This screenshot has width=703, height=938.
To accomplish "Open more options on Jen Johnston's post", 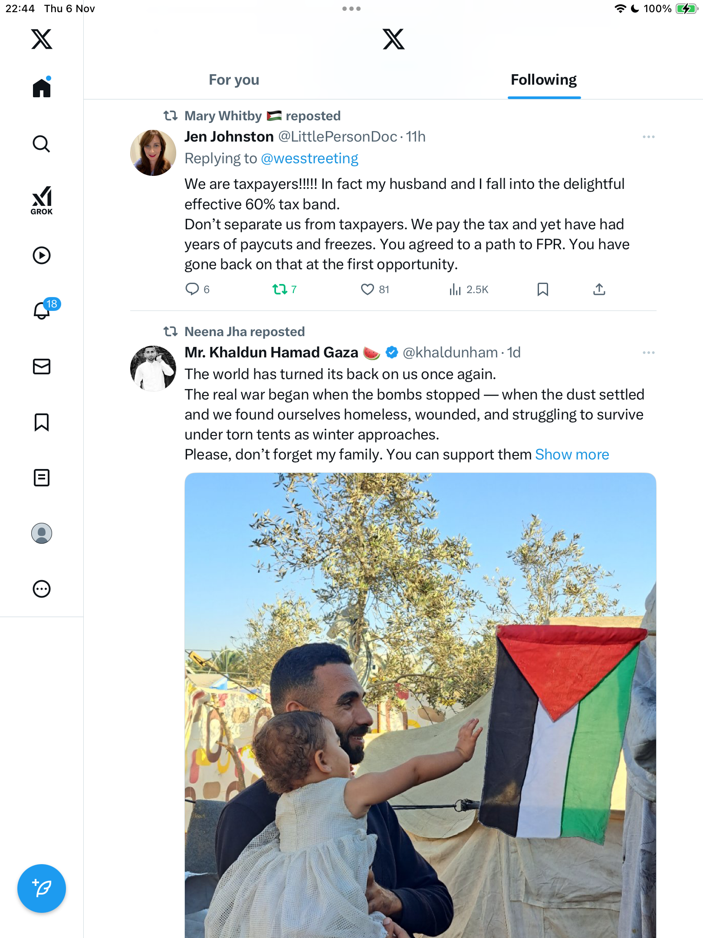I will click(648, 137).
